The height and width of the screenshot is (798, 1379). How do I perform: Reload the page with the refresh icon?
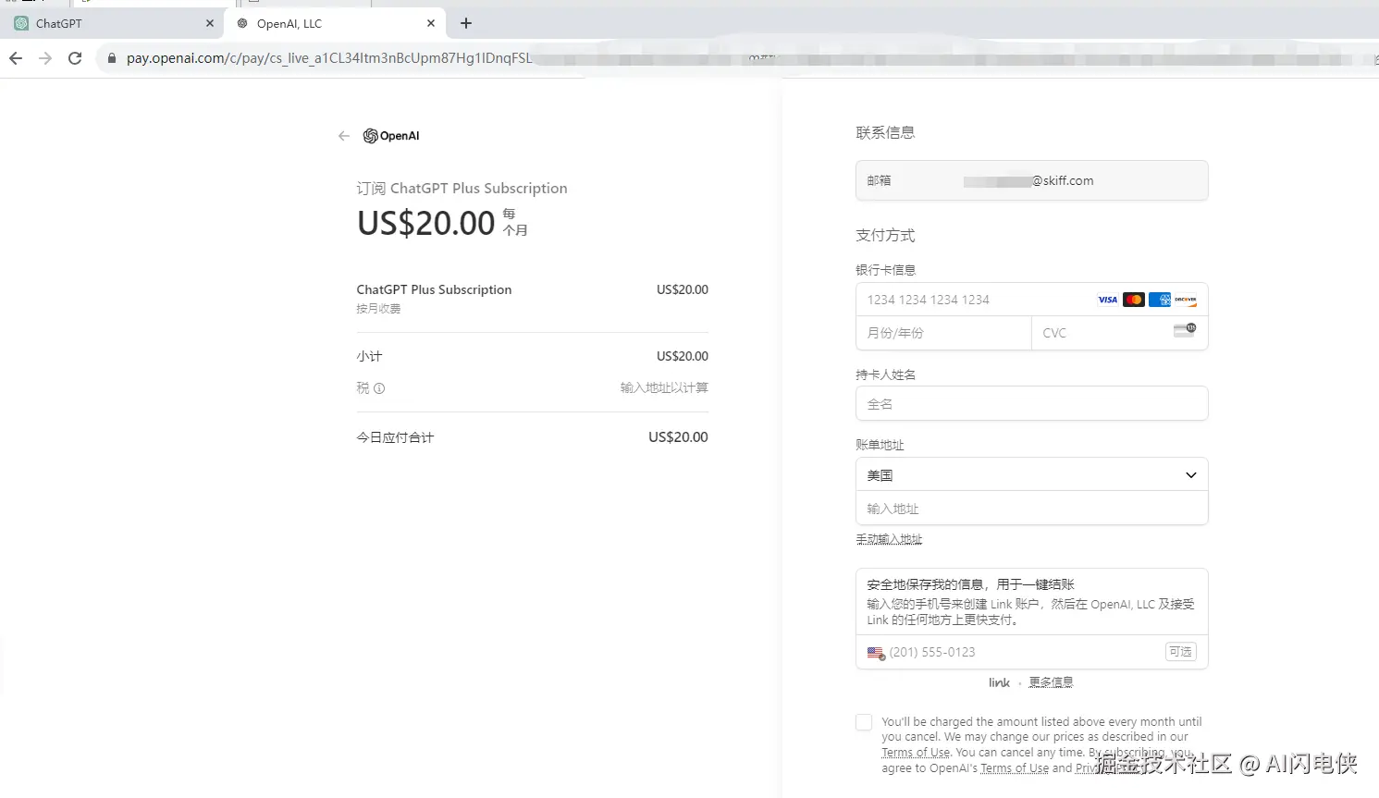75,58
